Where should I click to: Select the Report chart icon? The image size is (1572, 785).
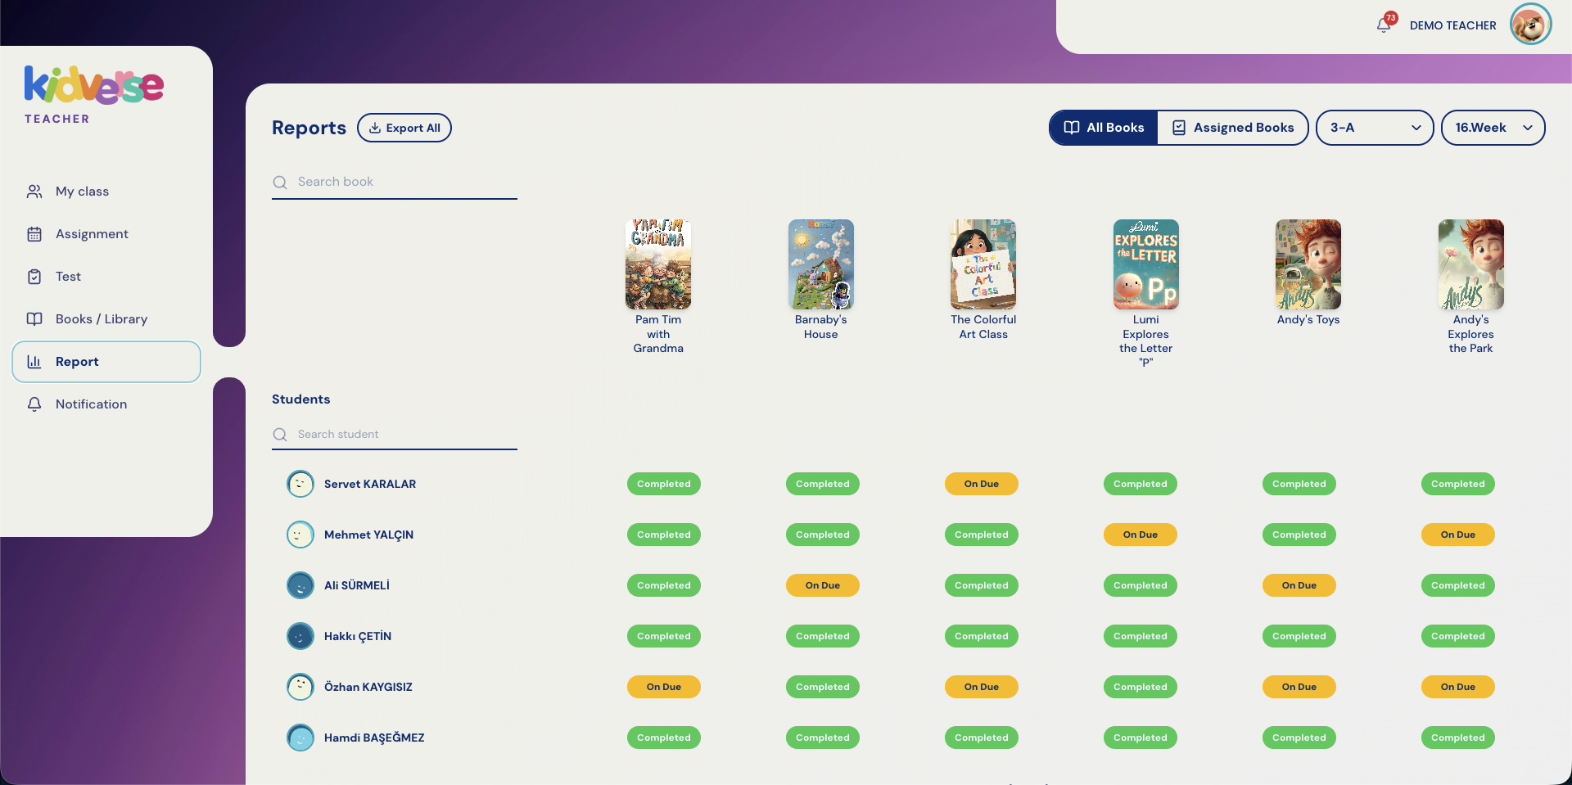34,361
